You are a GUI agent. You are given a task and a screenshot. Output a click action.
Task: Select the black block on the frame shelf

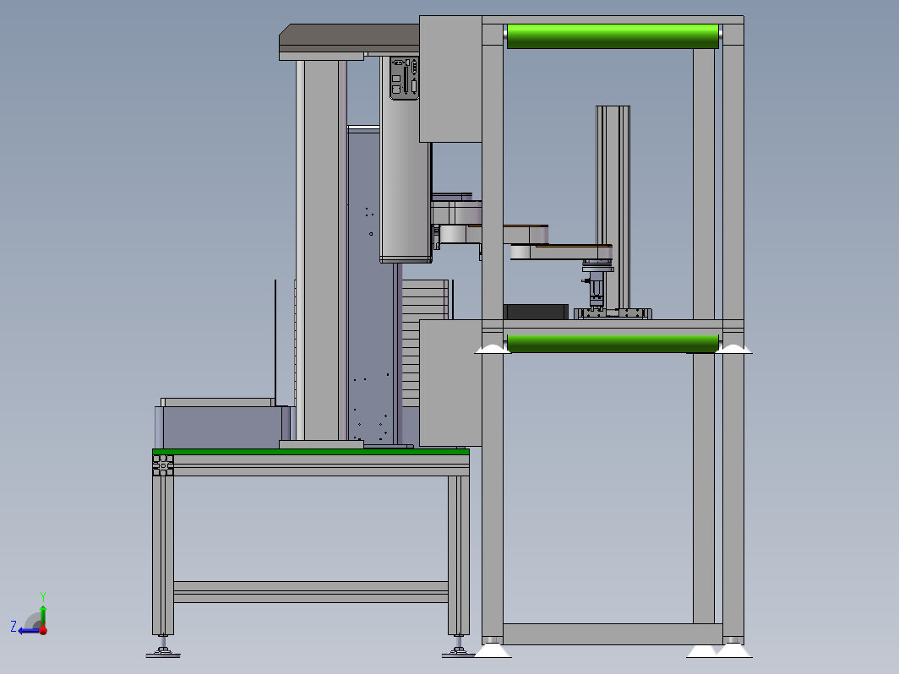(x=536, y=312)
